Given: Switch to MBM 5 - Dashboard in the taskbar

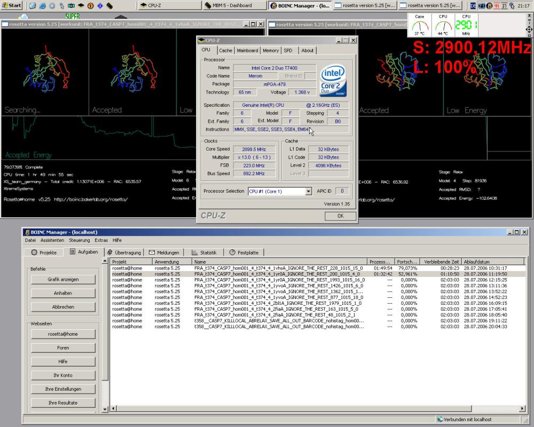Looking at the screenshot, I should click(234, 5).
